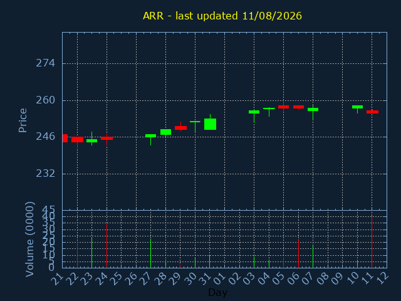The height and width of the screenshot is (301, 401).
Task: Click the red candlestick on day 05
Action: tap(283, 107)
